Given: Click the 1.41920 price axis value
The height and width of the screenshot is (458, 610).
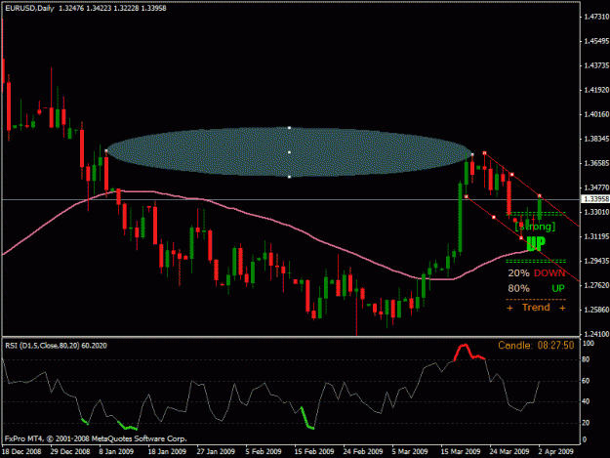Looking at the screenshot, I should [596, 90].
